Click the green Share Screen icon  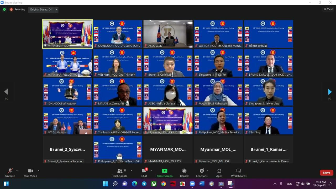pyautogui.click(x=165, y=171)
